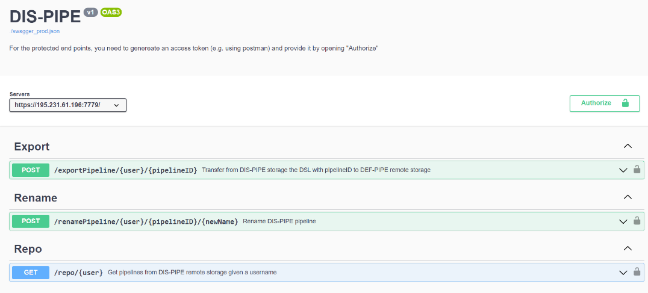Screen dimensions: 648x293
Task: Click the v1 version badge
Action: point(90,13)
